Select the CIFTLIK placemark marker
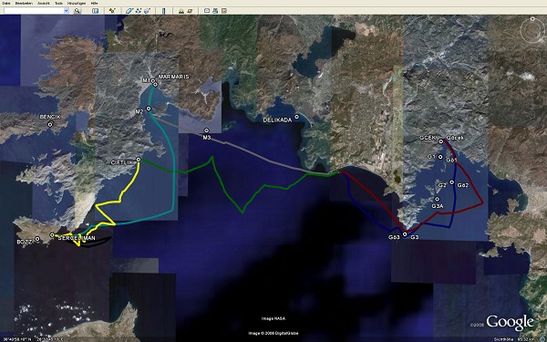Viewport: 547px width, 342px height. (139, 160)
